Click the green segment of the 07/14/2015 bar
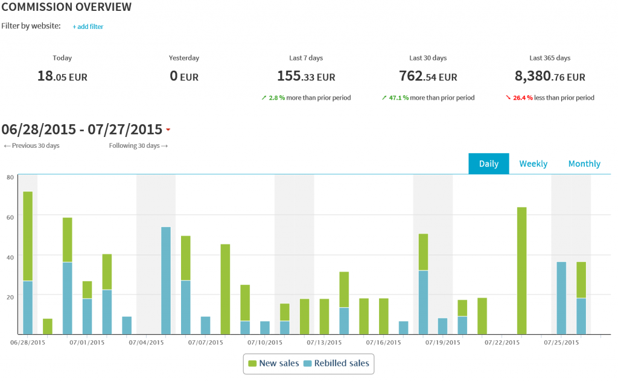This screenshot has height=382, width=618. pos(344,290)
